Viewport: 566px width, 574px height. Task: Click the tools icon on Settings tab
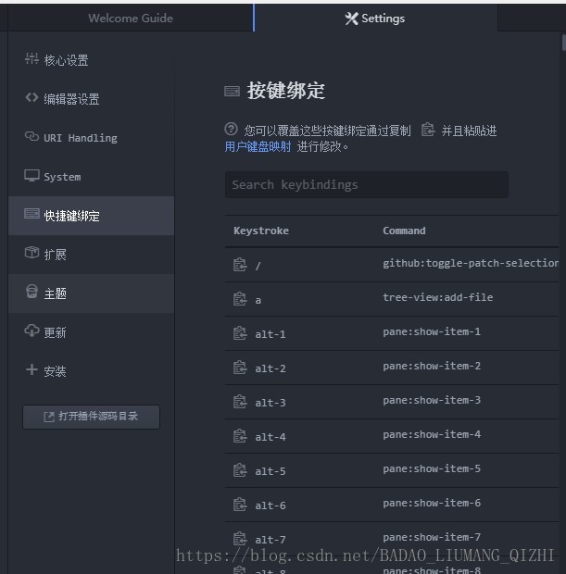351,19
